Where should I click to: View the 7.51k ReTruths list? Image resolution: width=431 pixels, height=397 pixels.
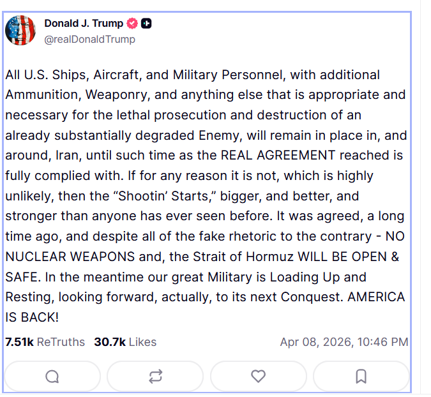click(x=45, y=342)
